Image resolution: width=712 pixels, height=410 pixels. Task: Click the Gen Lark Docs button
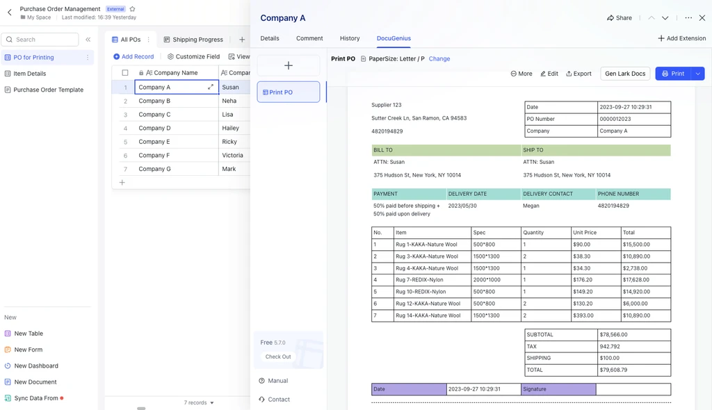coord(625,74)
